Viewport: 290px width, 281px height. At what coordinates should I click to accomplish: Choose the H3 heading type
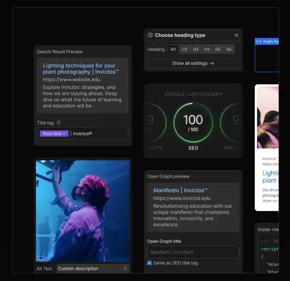(196, 49)
